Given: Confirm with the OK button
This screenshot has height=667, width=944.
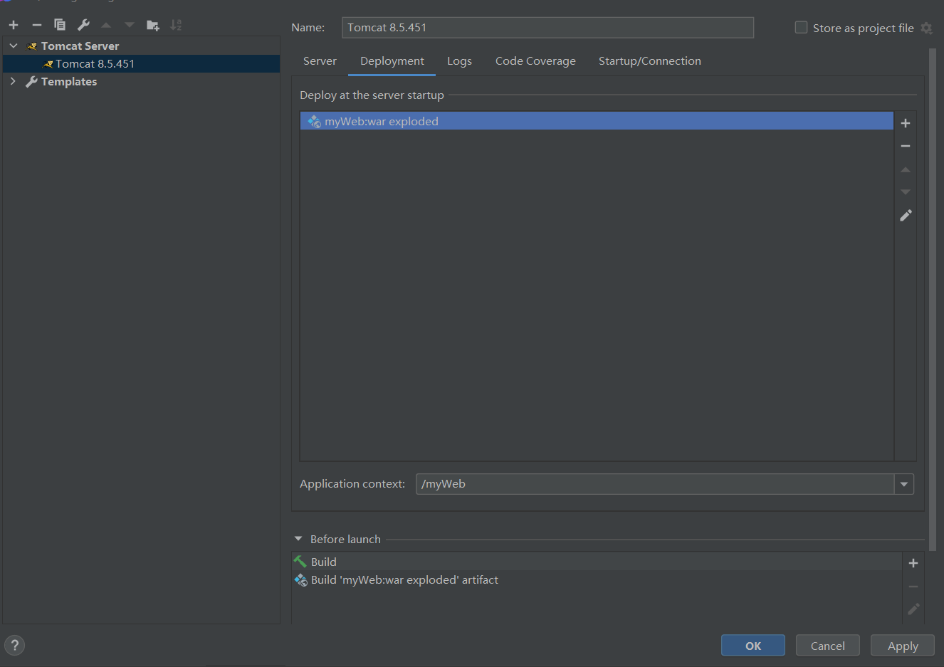Looking at the screenshot, I should click(x=753, y=646).
